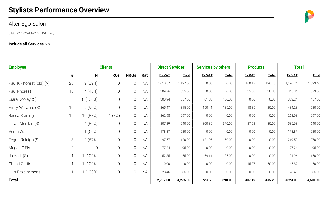Select employee Christi Curtis
The width and height of the screenshot is (330, 200).
point(20,164)
